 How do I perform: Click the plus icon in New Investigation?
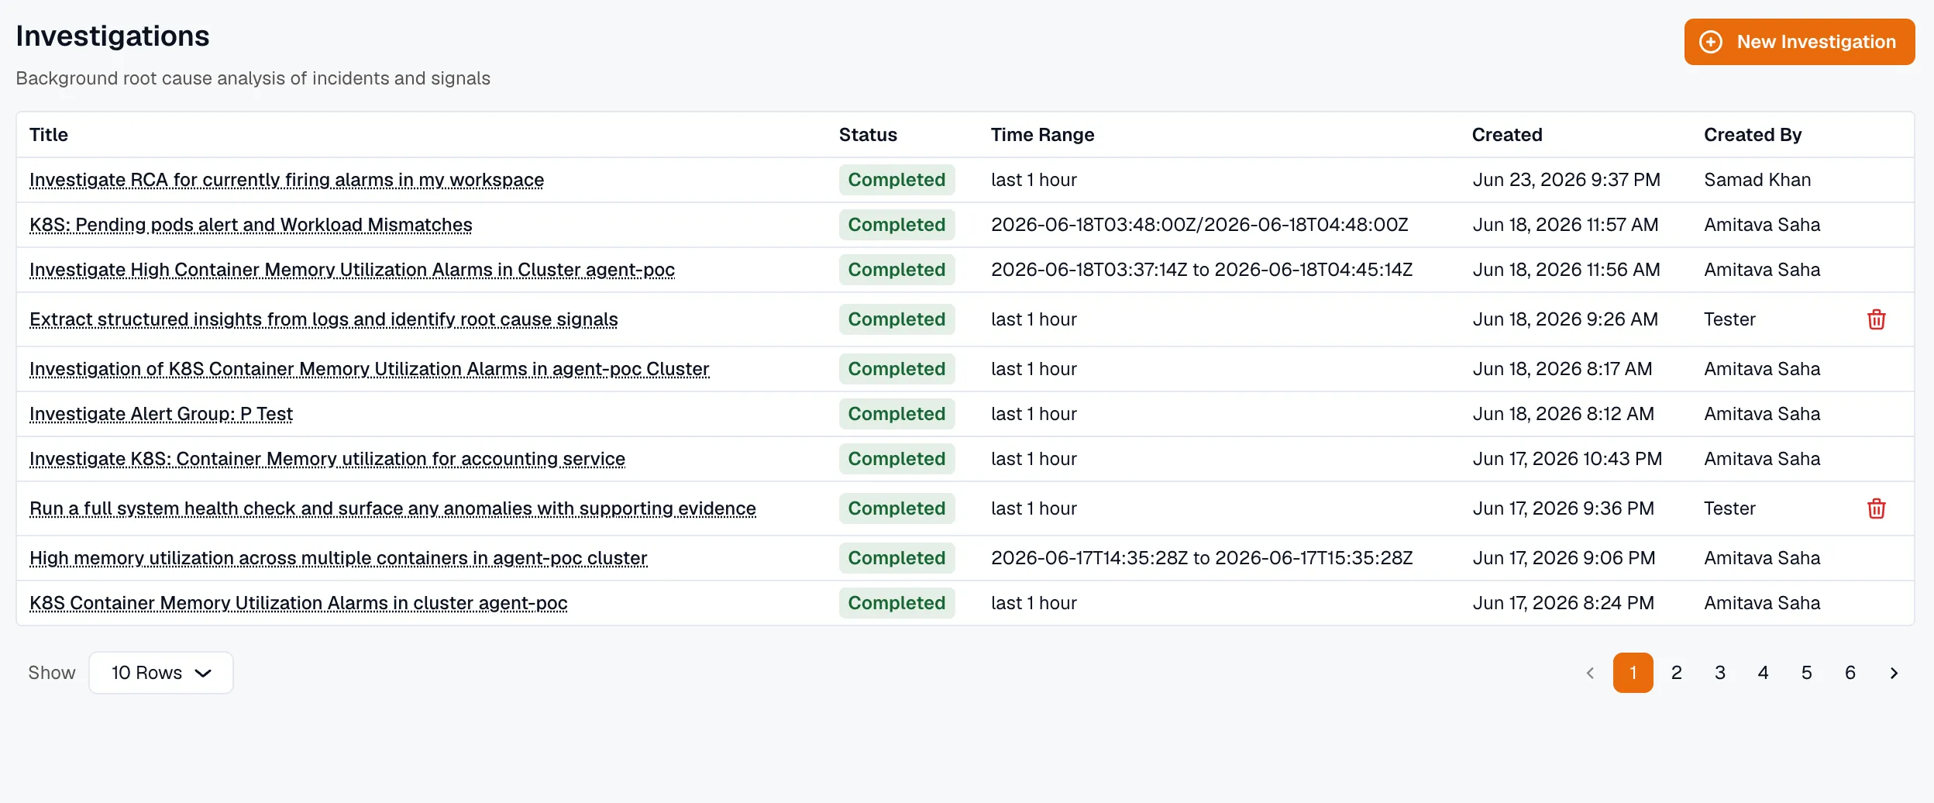1711,42
